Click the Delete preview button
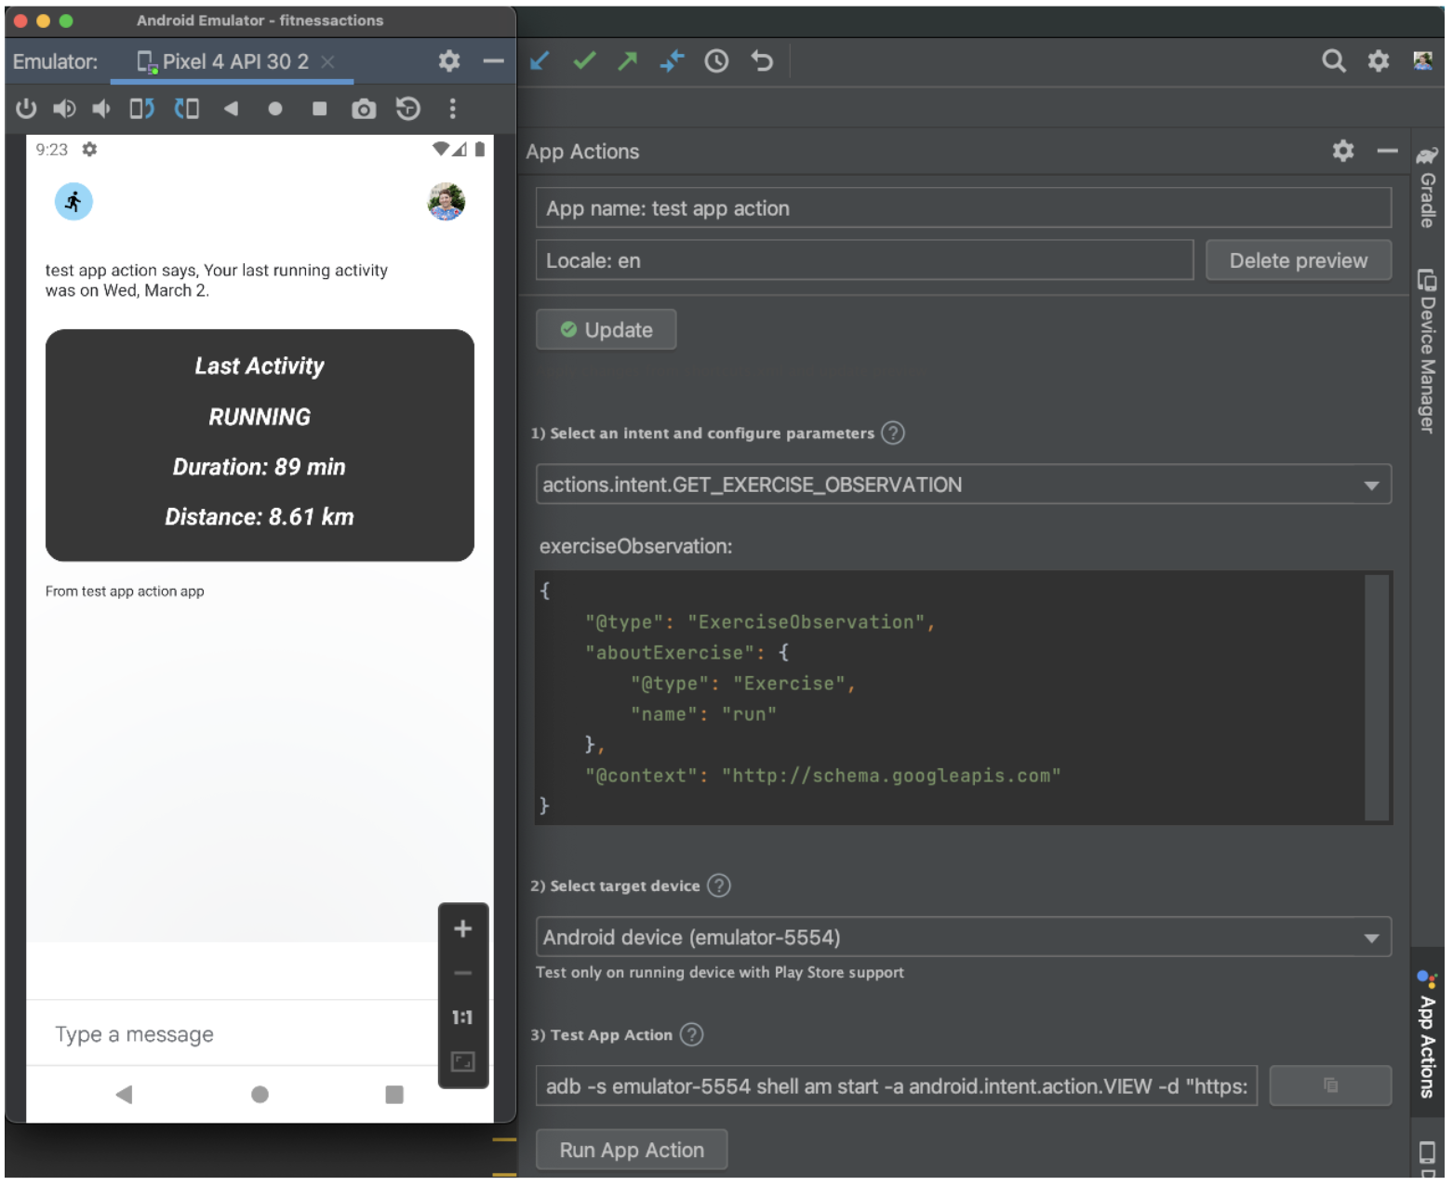1453x1185 pixels. coord(1298,260)
